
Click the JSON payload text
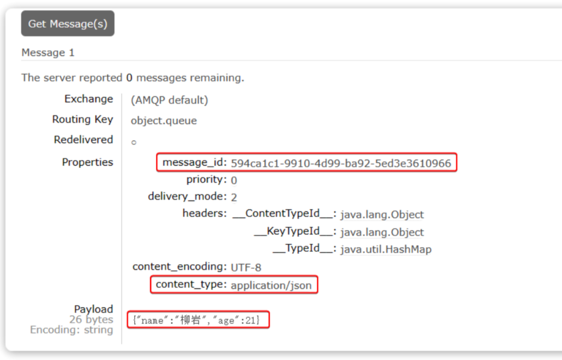pyautogui.click(x=200, y=320)
